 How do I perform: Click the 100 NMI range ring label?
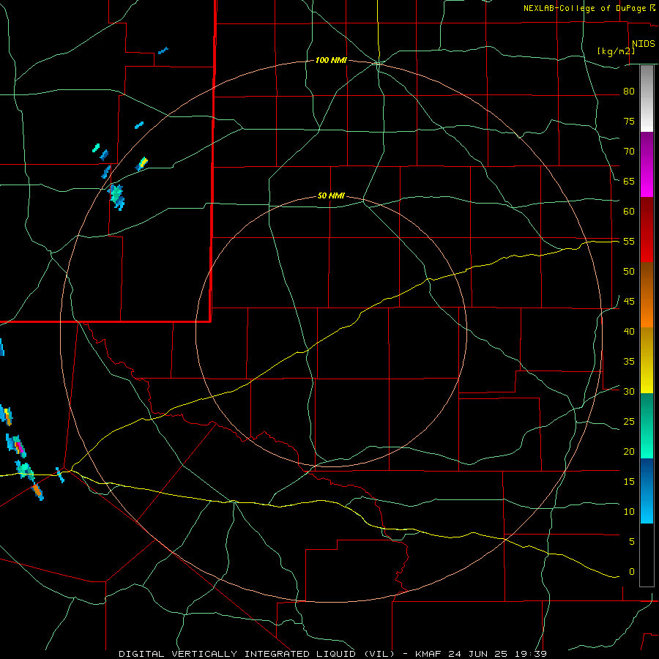pyautogui.click(x=331, y=61)
